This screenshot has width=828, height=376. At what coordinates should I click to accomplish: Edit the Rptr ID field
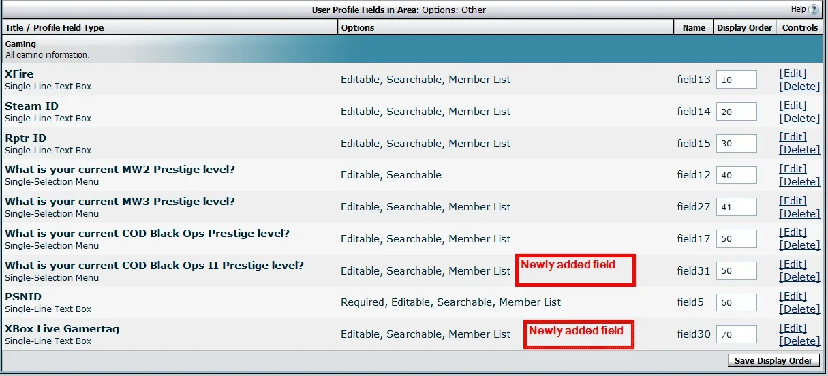793,137
